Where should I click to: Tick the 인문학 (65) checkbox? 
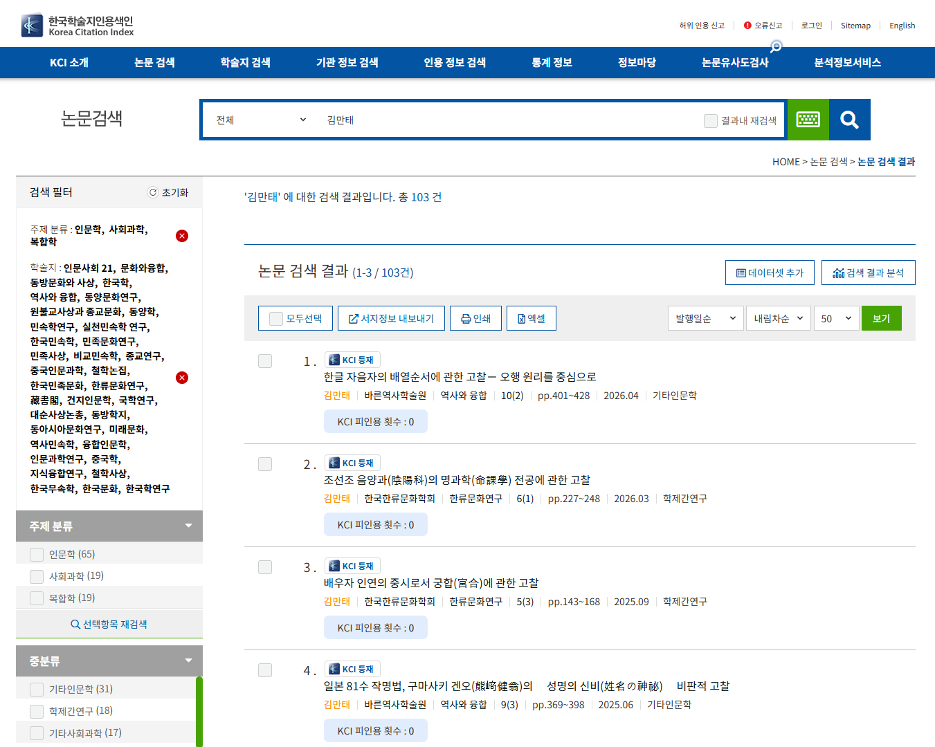tap(37, 555)
